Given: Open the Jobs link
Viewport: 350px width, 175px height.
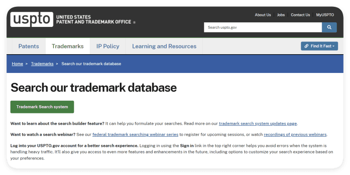Looking at the screenshot, I should click(x=281, y=15).
